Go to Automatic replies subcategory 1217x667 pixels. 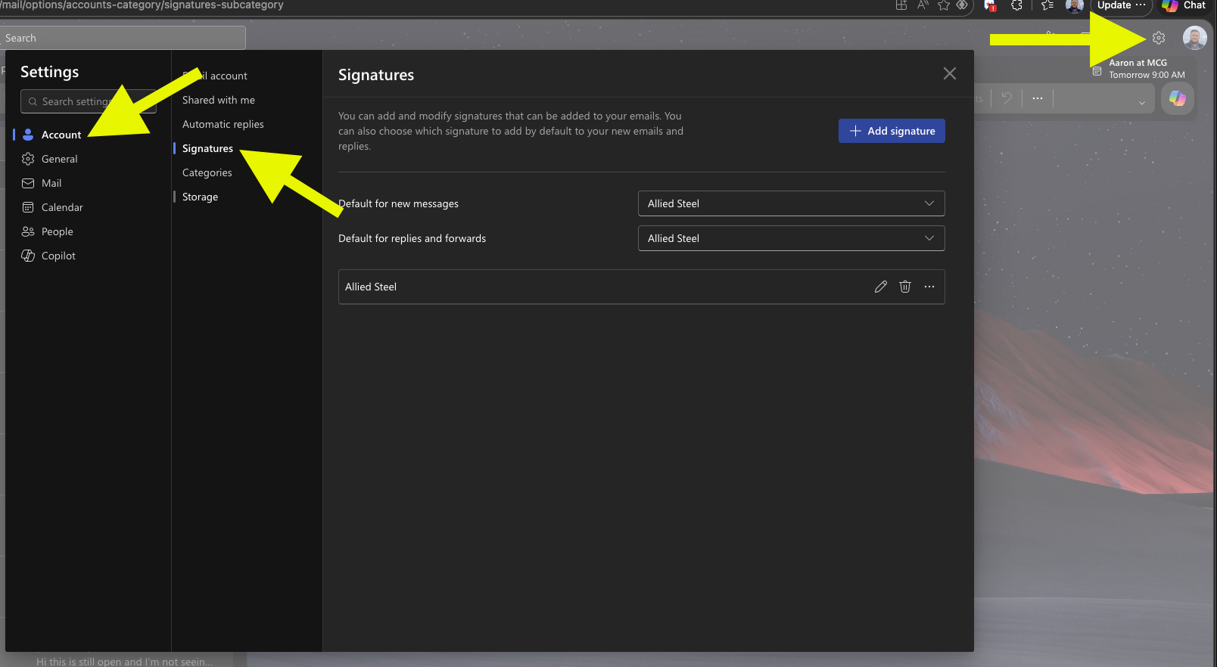click(x=223, y=124)
